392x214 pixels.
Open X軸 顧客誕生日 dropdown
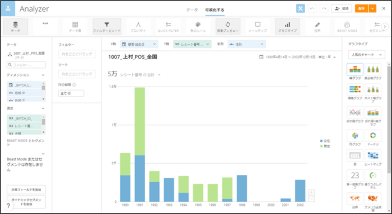139,44
